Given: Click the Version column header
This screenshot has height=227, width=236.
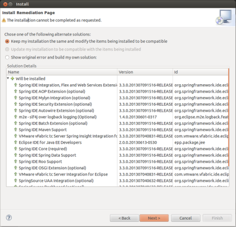Looking at the screenshot, I should [x=145, y=72].
